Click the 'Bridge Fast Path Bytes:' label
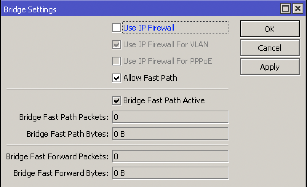 pyautogui.click(x=67, y=134)
